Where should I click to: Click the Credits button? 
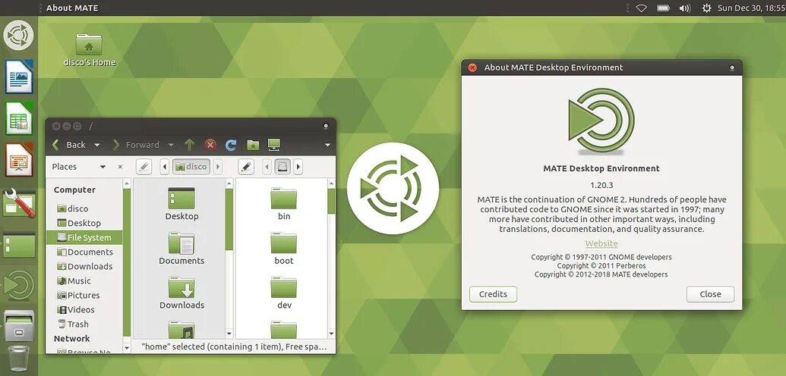tap(494, 294)
